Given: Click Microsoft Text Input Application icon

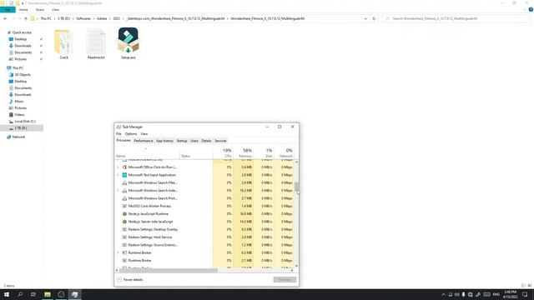Looking at the screenshot, I should (124, 175).
